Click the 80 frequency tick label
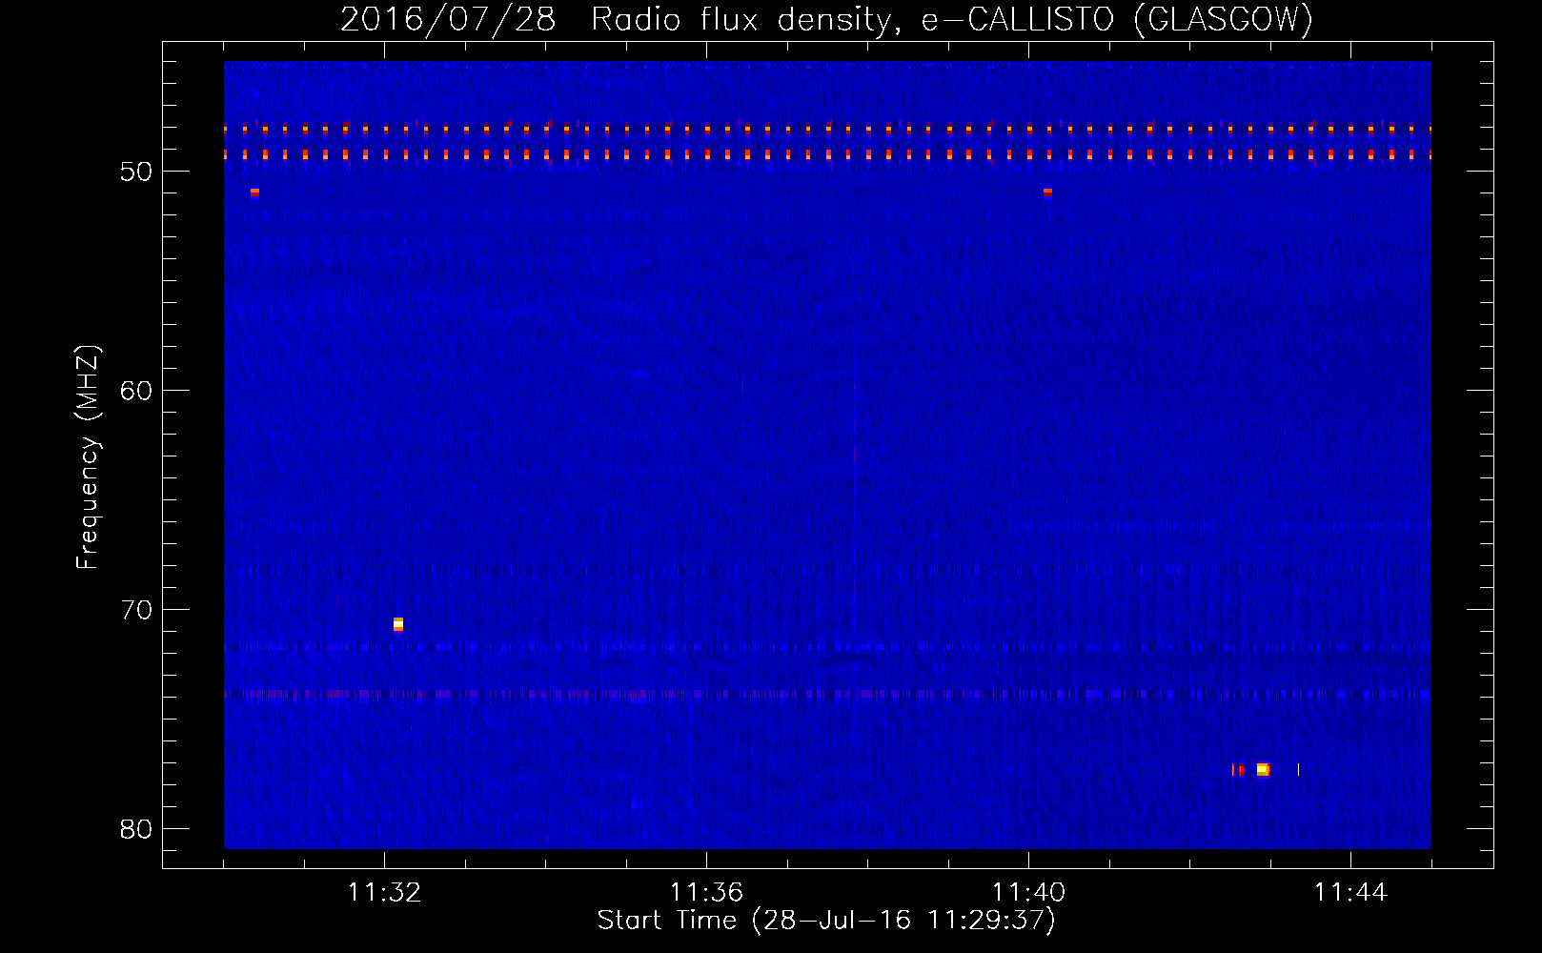 136,829
